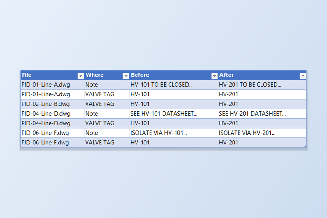Open the Before column filter dropdown
This screenshot has width=327, height=218.
(x=214, y=76)
